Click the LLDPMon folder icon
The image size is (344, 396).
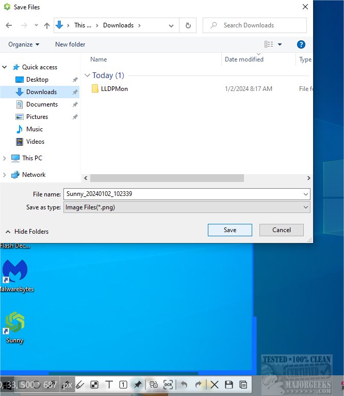pyautogui.click(x=95, y=88)
